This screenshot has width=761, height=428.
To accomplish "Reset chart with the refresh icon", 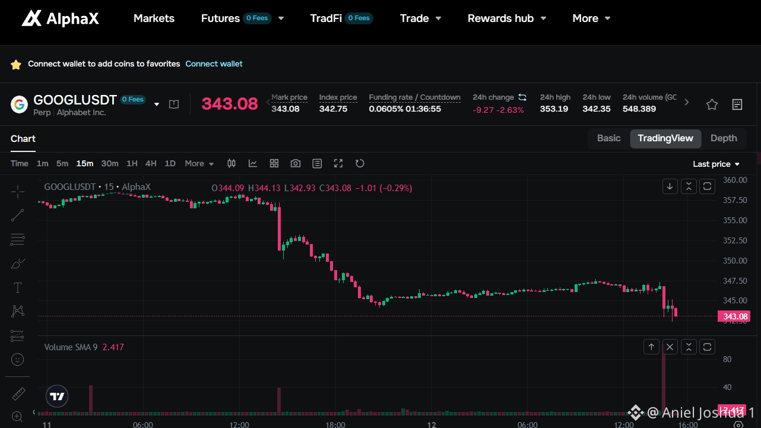I will point(360,163).
